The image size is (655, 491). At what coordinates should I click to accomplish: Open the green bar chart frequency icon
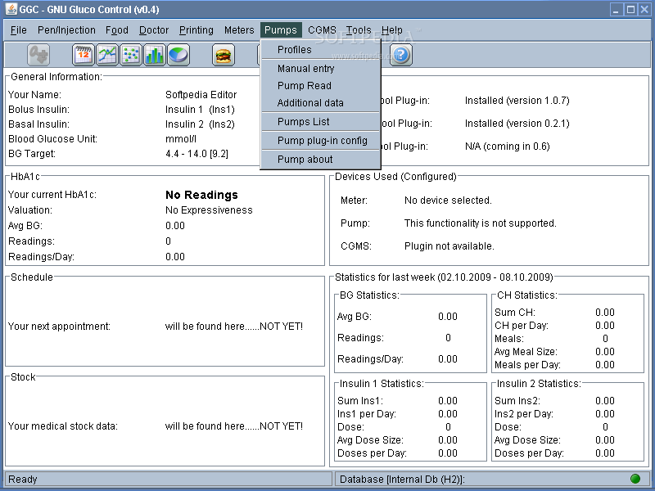pyautogui.click(x=155, y=55)
